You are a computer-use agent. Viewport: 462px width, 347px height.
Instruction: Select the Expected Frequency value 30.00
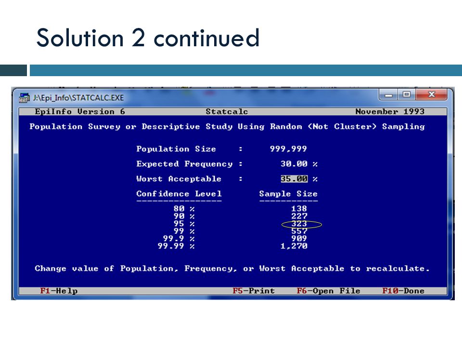tap(294, 164)
